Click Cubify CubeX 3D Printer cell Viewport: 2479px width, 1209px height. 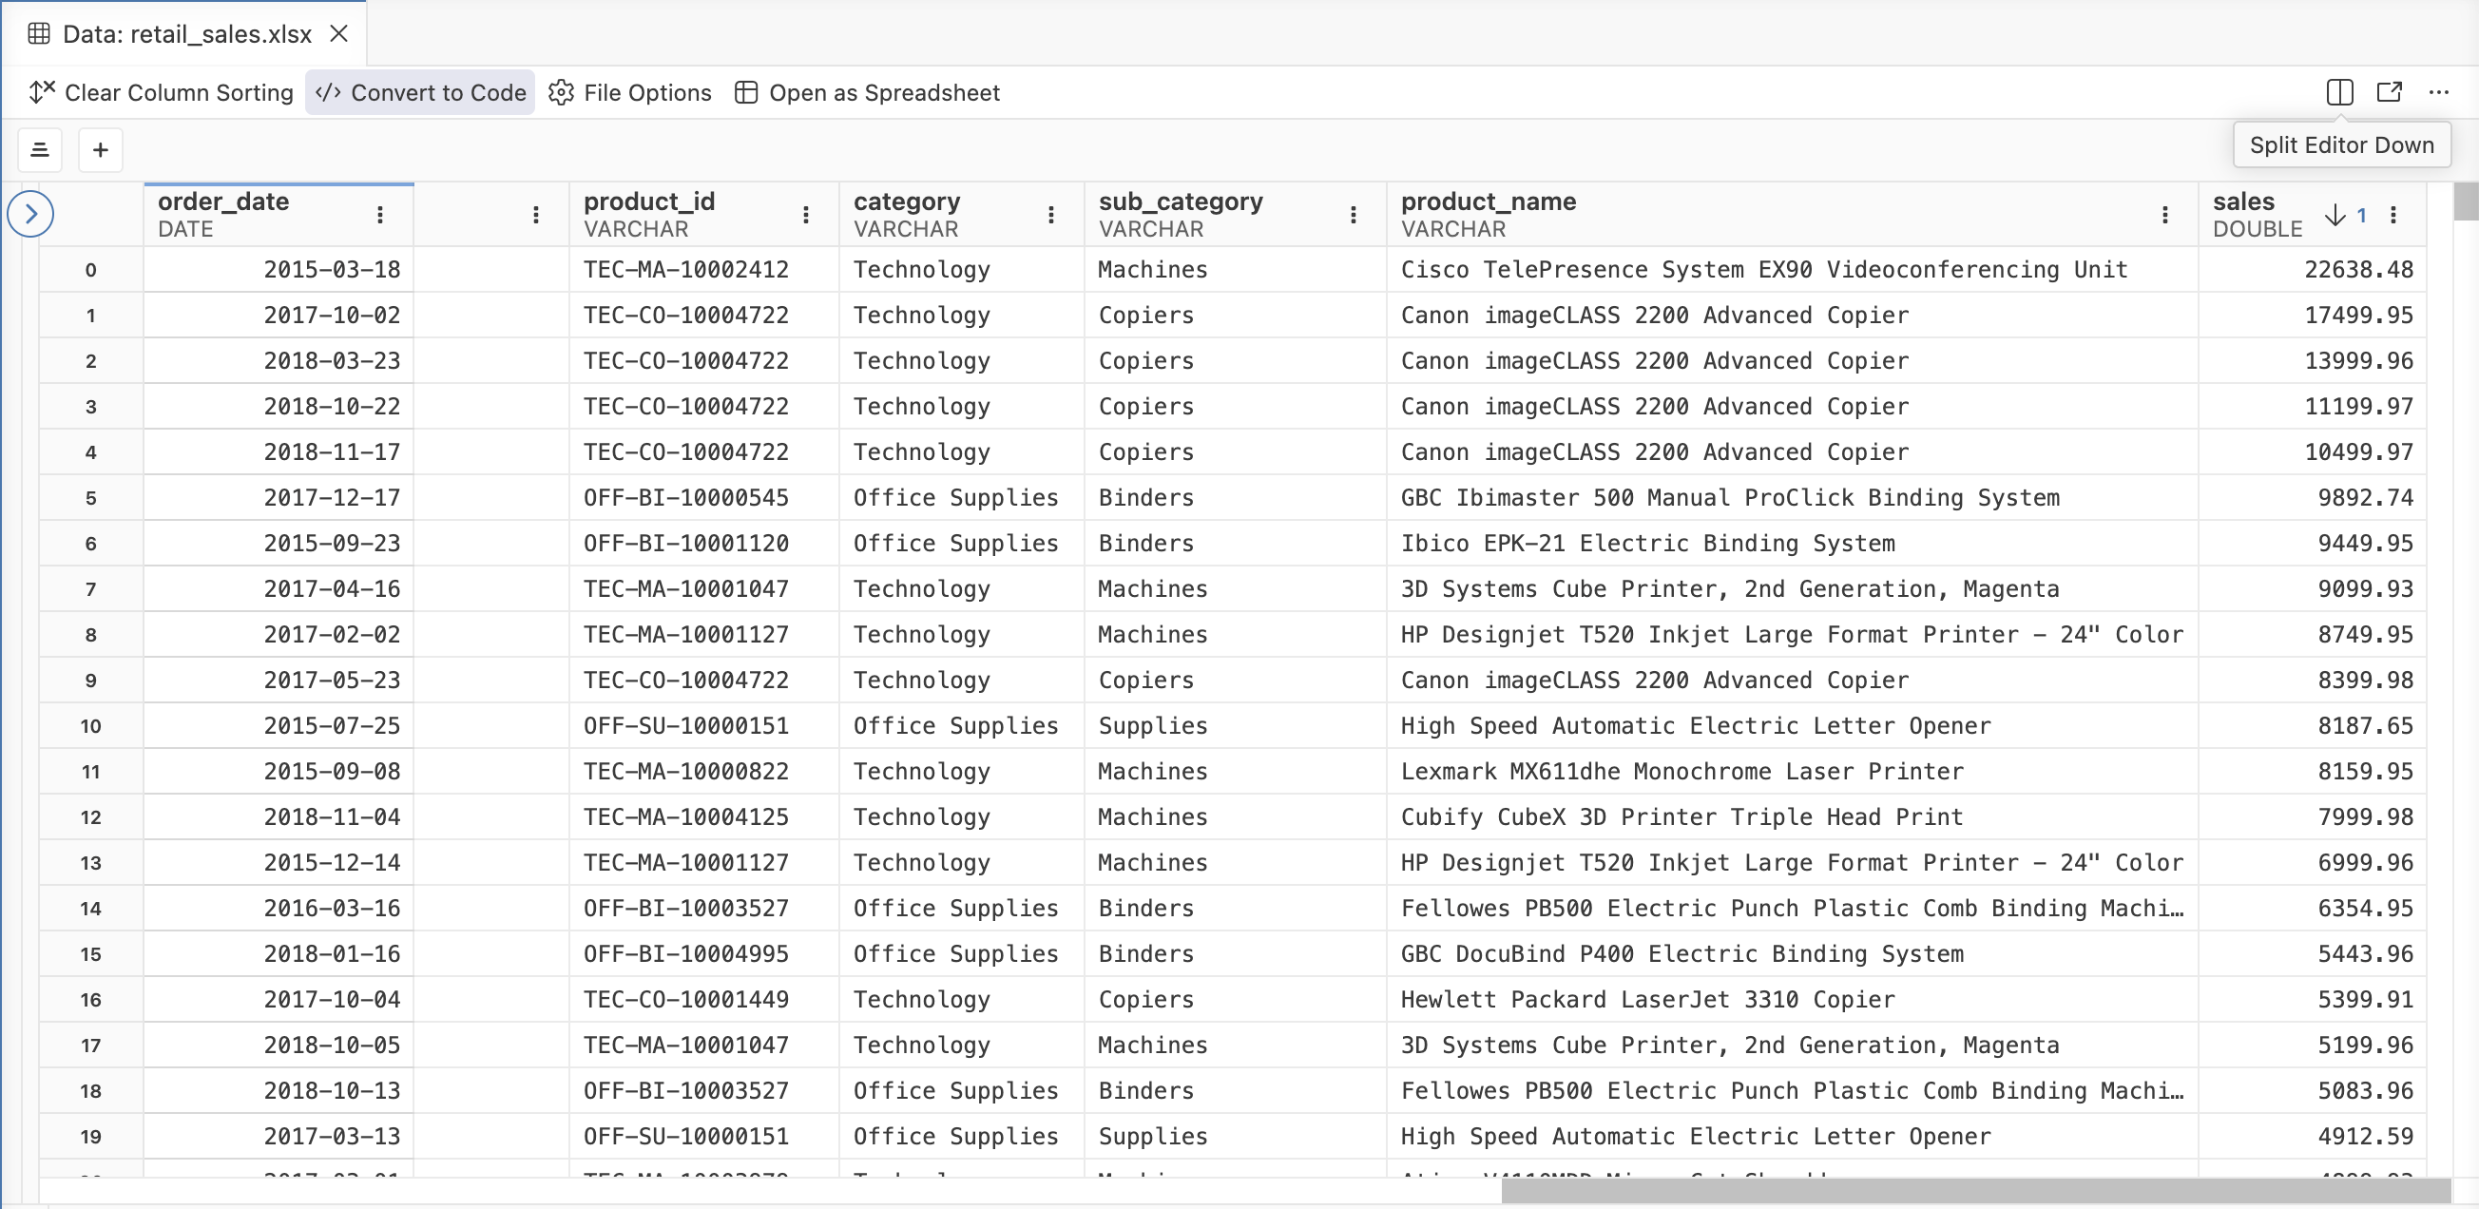point(1792,817)
